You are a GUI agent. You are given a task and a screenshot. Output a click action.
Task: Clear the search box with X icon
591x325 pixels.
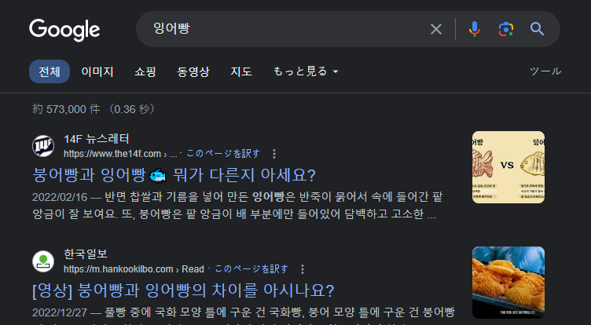[x=436, y=29]
